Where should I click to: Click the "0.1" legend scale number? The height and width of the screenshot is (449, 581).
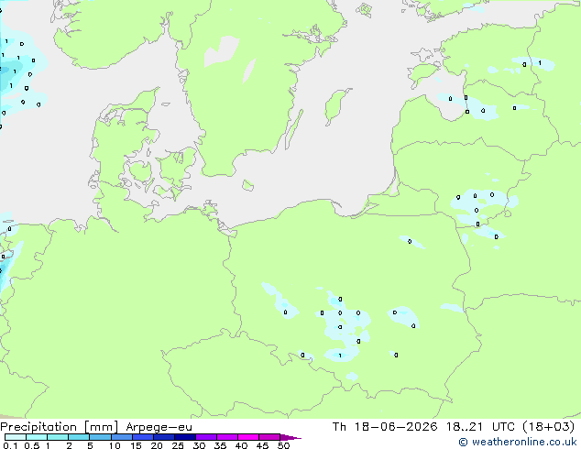coord(10,445)
